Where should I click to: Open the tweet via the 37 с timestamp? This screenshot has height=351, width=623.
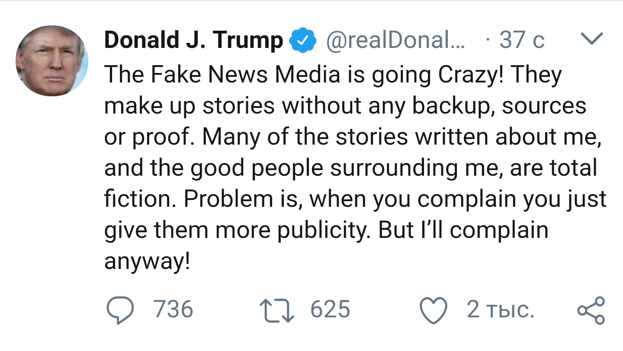521,40
